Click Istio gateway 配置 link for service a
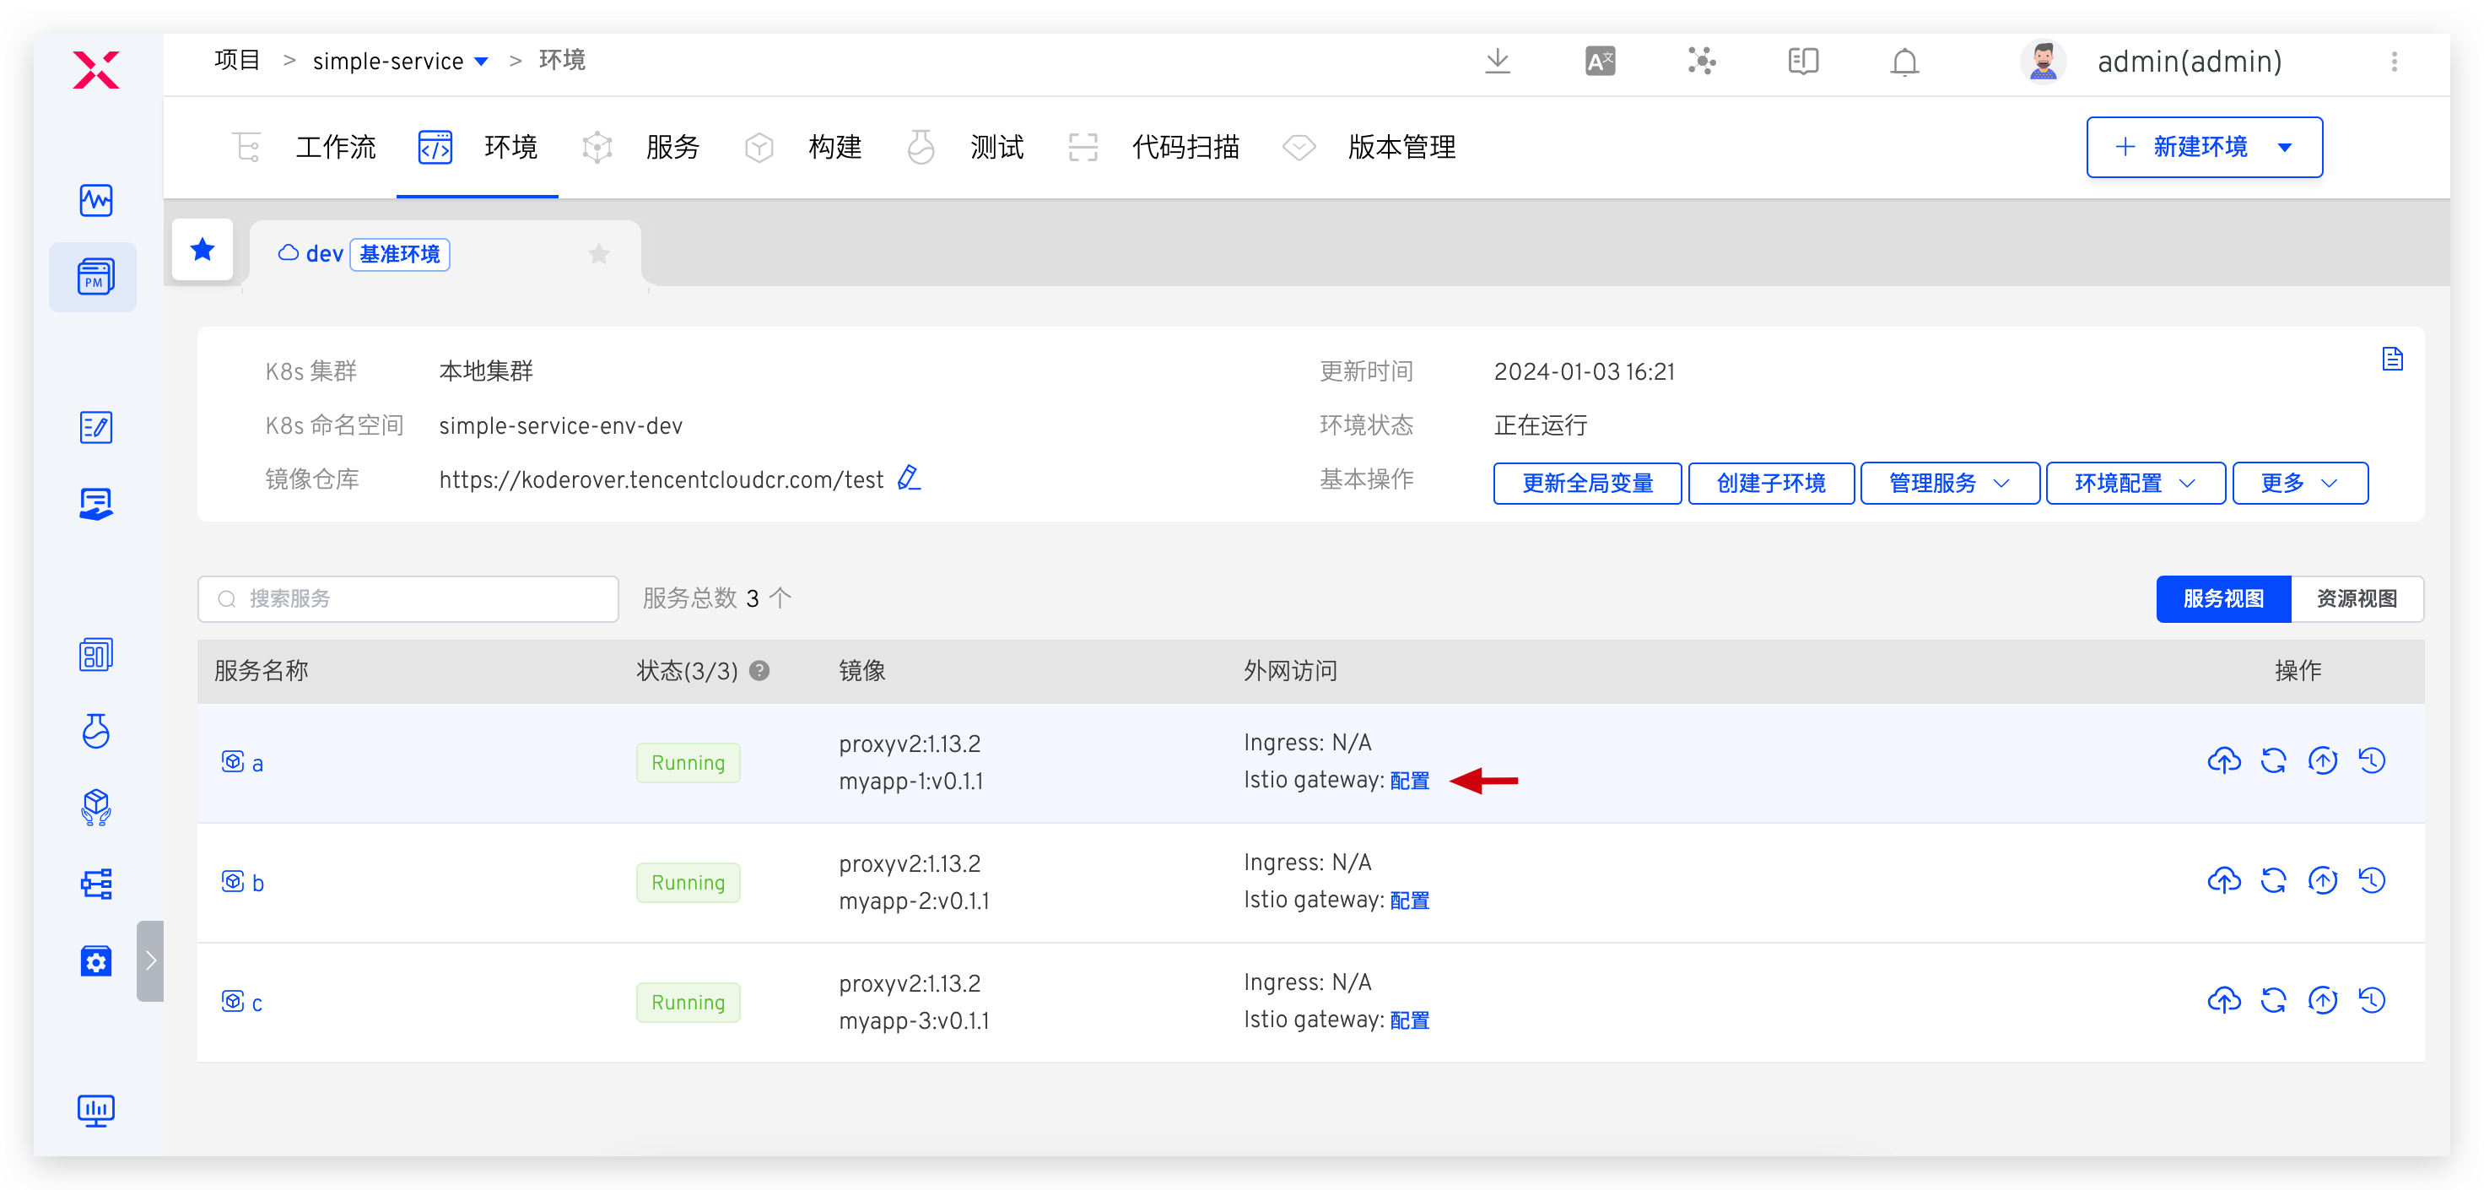This screenshot has height=1190, width=2484. click(1409, 780)
